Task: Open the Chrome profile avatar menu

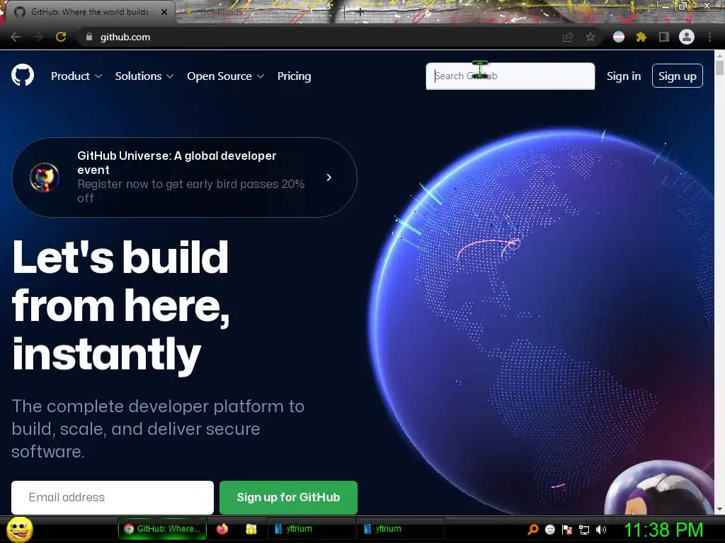Action: coord(687,37)
